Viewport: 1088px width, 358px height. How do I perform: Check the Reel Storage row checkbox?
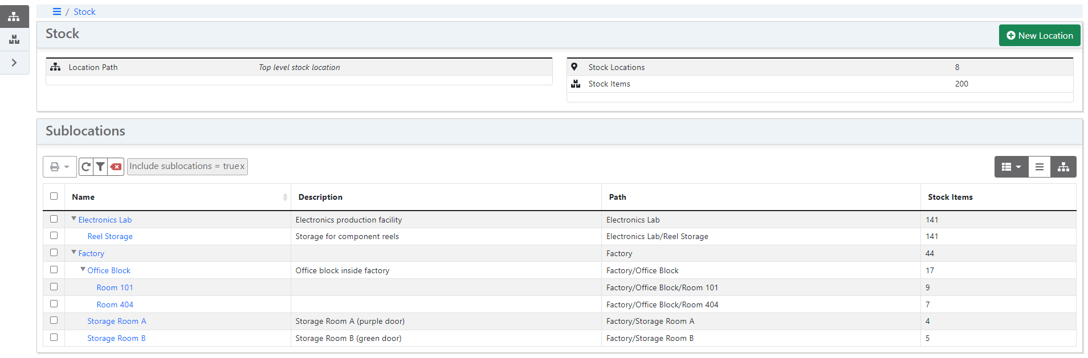[x=54, y=236]
